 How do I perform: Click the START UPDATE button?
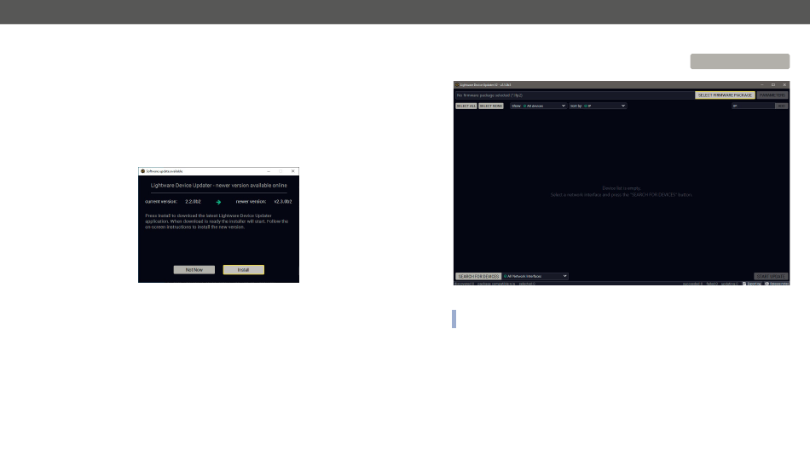[771, 277]
